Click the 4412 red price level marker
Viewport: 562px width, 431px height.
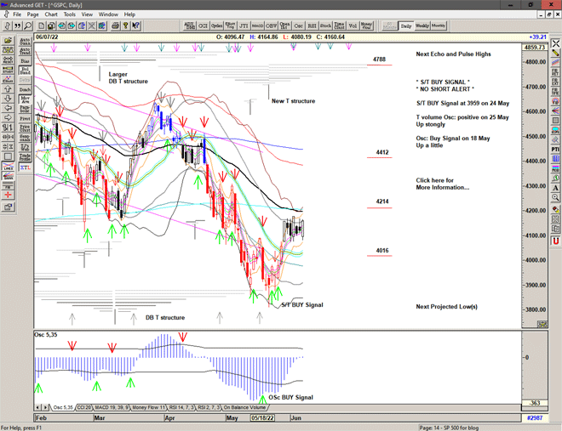click(382, 153)
